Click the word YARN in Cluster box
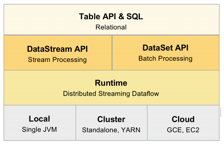 [131, 130]
